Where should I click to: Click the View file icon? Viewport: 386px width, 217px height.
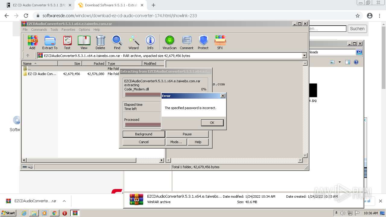(84, 42)
